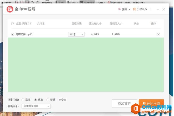The image size is (174, 116).
Task: Select the 高清 batch compression option
Action: (x=23, y=100)
